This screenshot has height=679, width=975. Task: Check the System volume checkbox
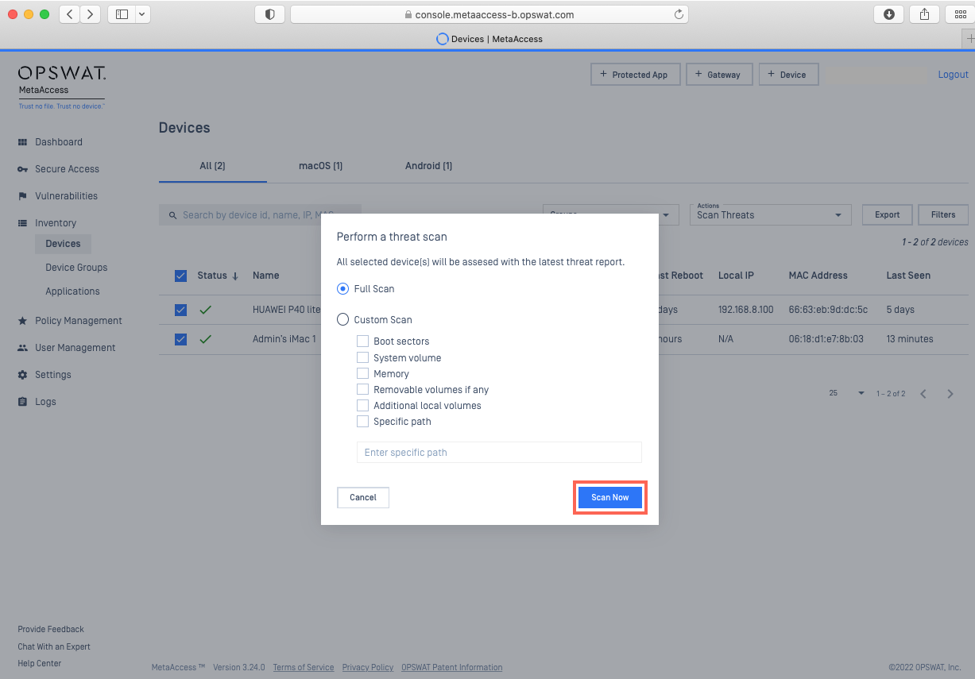pos(362,358)
